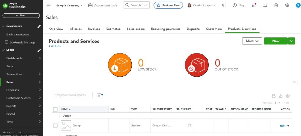This screenshot has width=301, height=136.
Task: Tick the select-all checkbox in table header
Action: click(56, 109)
